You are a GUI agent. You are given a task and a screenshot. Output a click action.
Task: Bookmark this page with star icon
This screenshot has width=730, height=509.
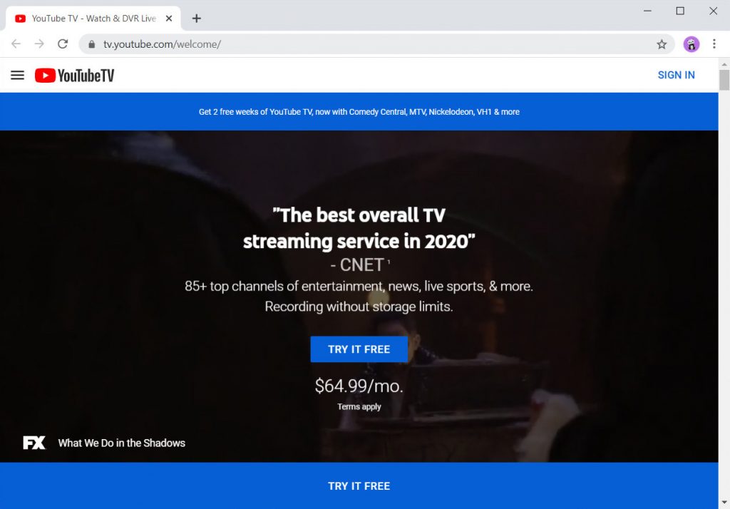[x=662, y=44]
